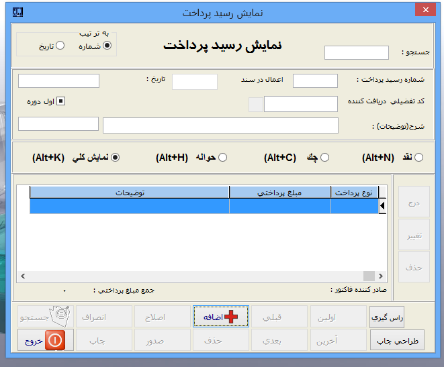Click the horizontal scrollbar thumb
This screenshot has width=444, height=367.
tap(369, 276)
